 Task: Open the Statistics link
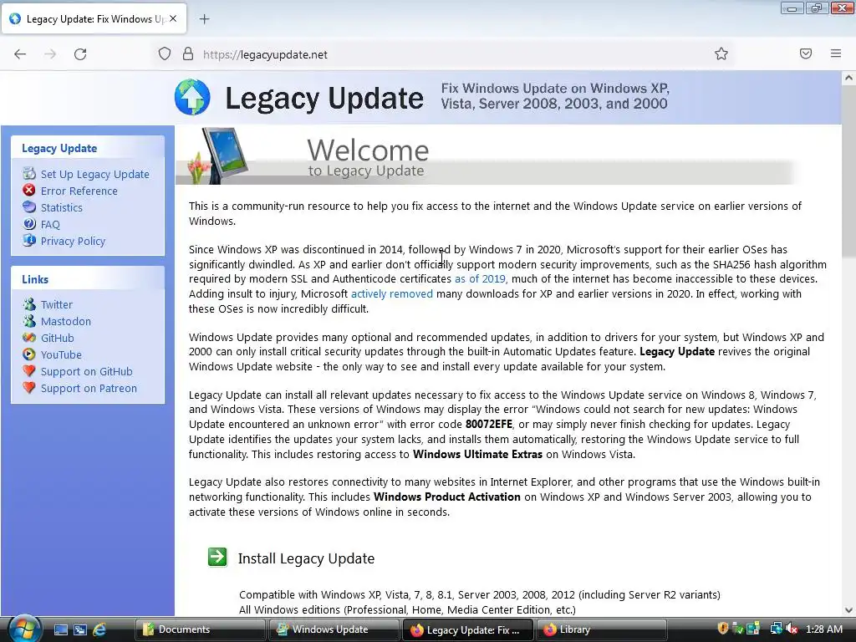pos(62,207)
